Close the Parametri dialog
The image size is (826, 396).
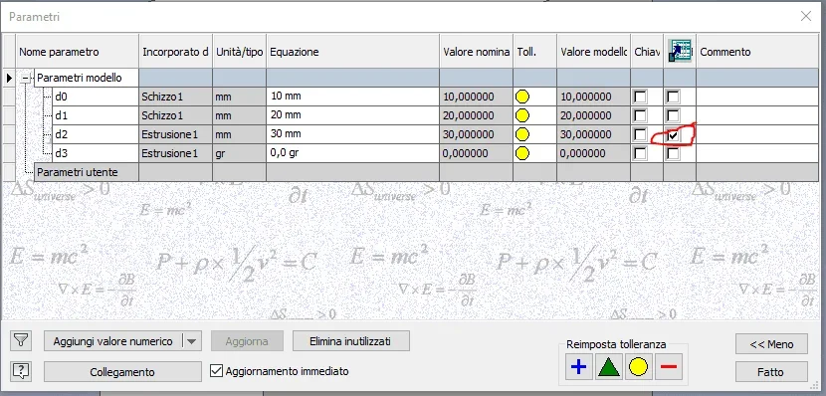(x=805, y=16)
